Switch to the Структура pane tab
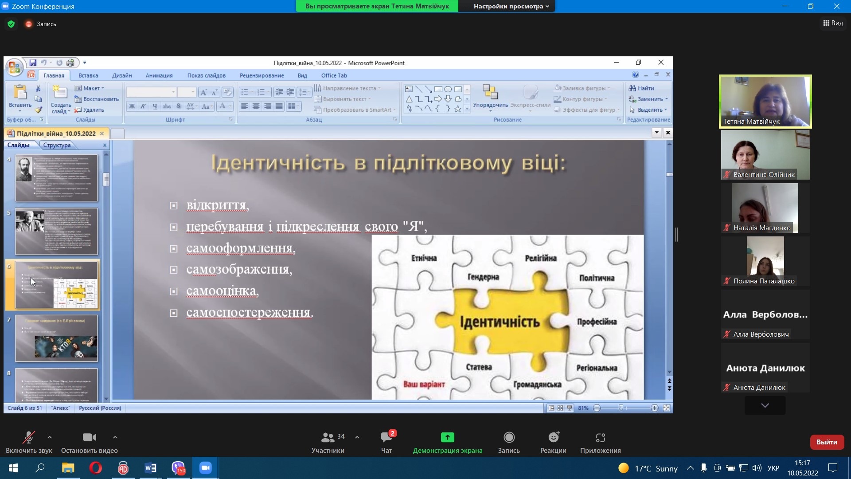This screenshot has width=851, height=479. [x=57, y=145]
